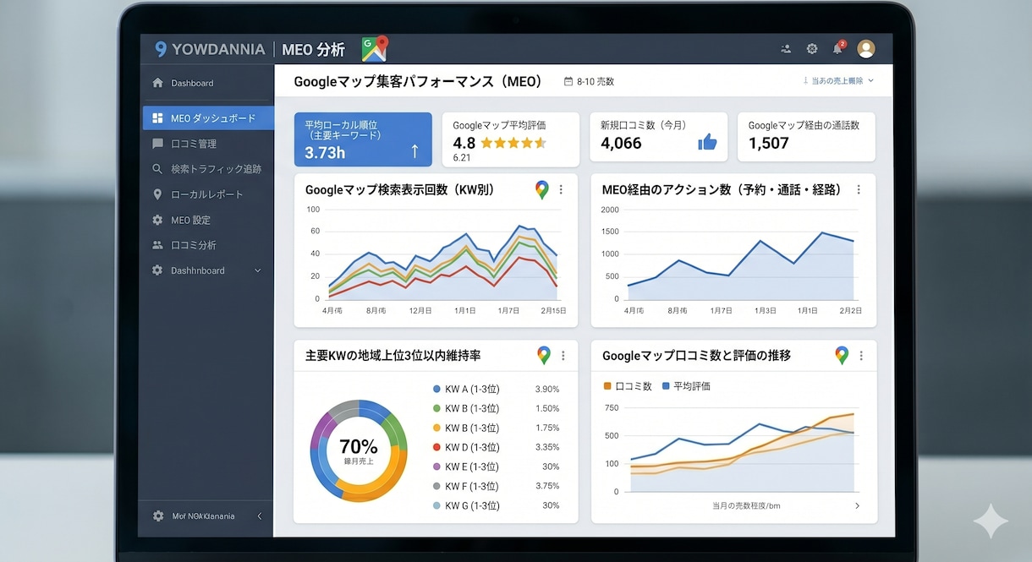Click KW B (1-3位) 1.50% legend row
The width and height of the screenshot is (1032, 562).
click(496, 408)
